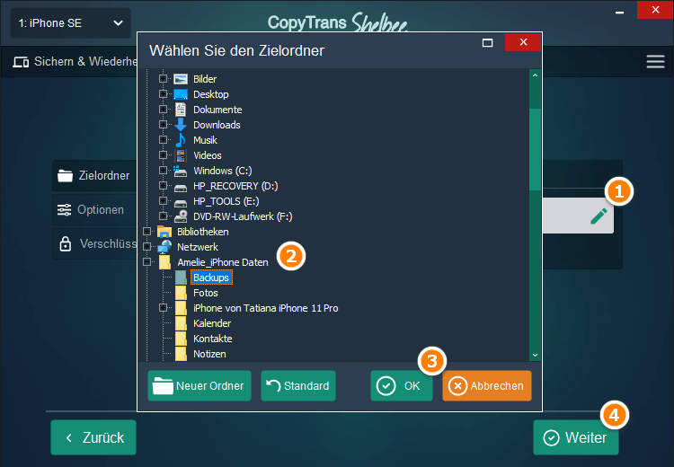Select the Optionen tab
674x467 pixels.
(94, 209)
